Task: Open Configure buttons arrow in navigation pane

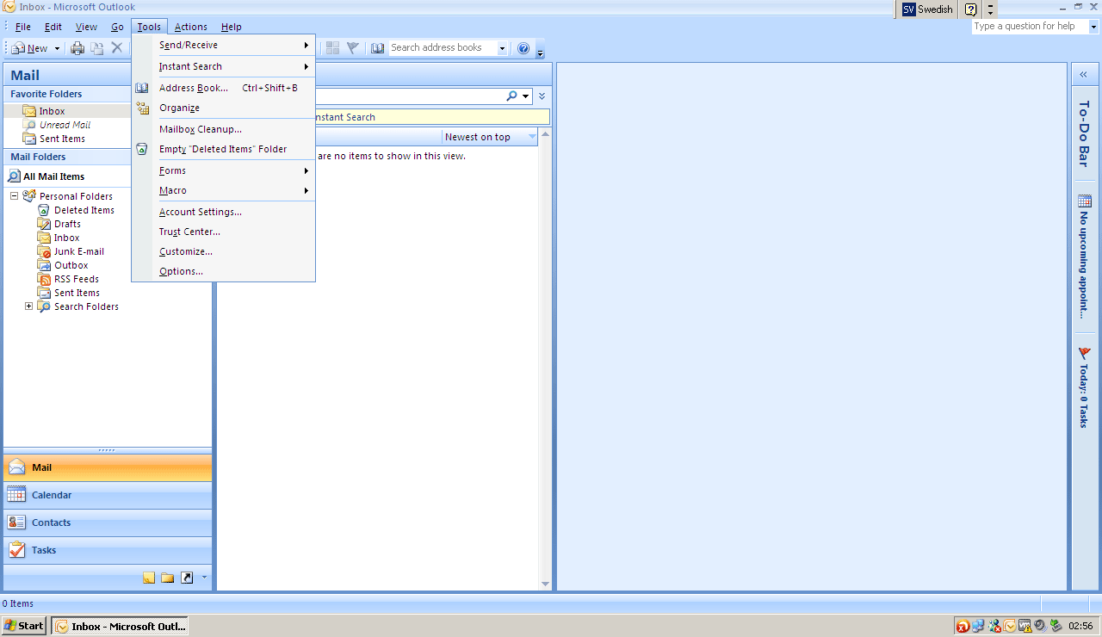Action: point(204,578)
